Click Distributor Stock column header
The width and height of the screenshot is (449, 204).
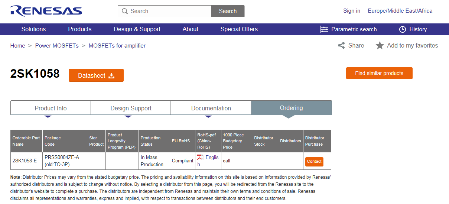(x=265, y=141)
